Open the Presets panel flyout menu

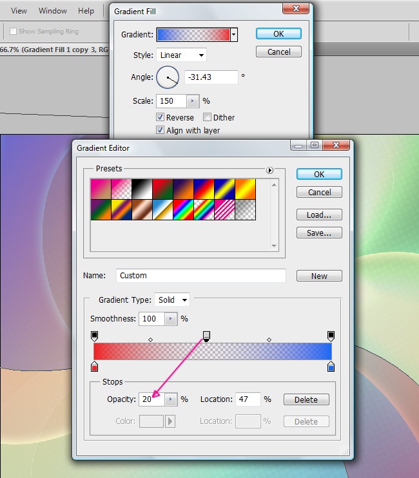click(270, 170)
